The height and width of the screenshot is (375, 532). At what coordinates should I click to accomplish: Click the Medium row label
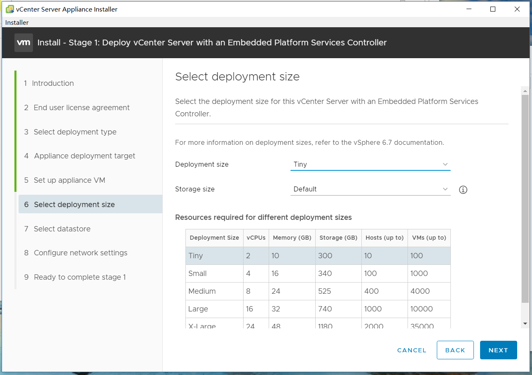click(202, 291)
